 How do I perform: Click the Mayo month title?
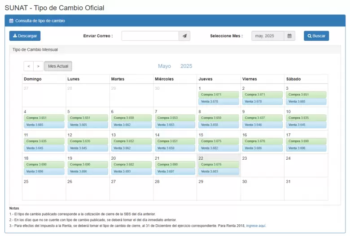164,66
